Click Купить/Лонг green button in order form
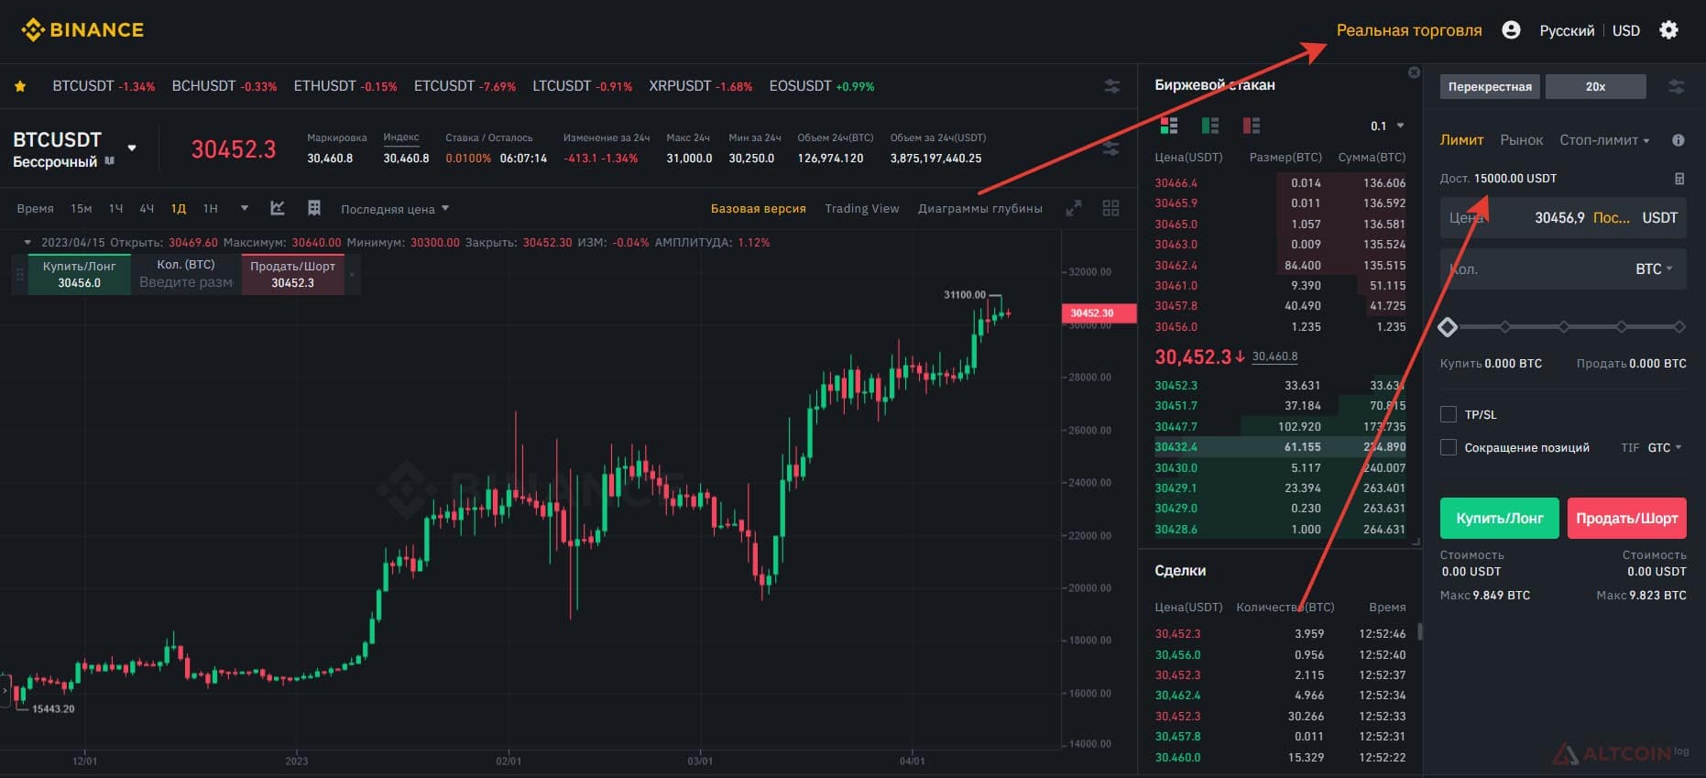1706x778 pixels. pyautogui.click(x=1500, y=518)
